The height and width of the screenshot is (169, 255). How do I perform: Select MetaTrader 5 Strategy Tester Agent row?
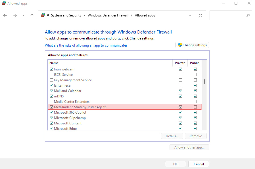pos(125,107)
